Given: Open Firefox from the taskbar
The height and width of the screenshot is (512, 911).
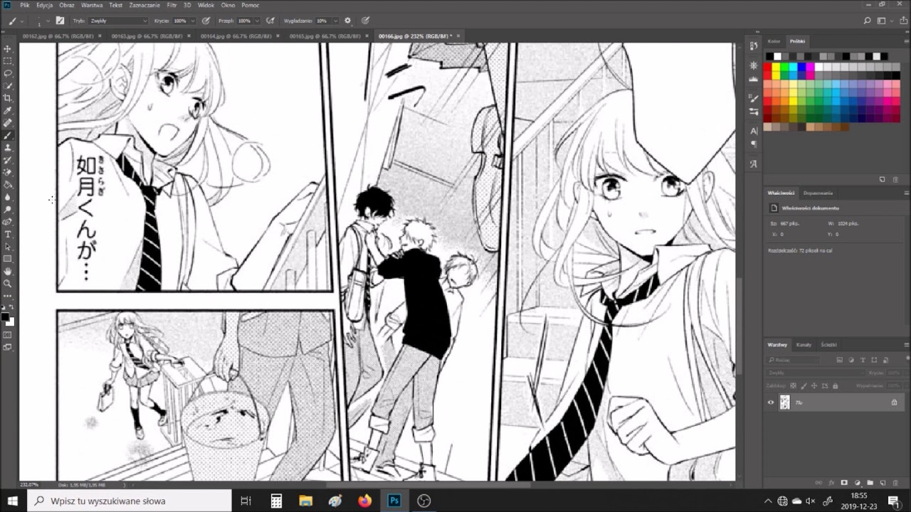Looking at the screenshot, I should 364,501.
